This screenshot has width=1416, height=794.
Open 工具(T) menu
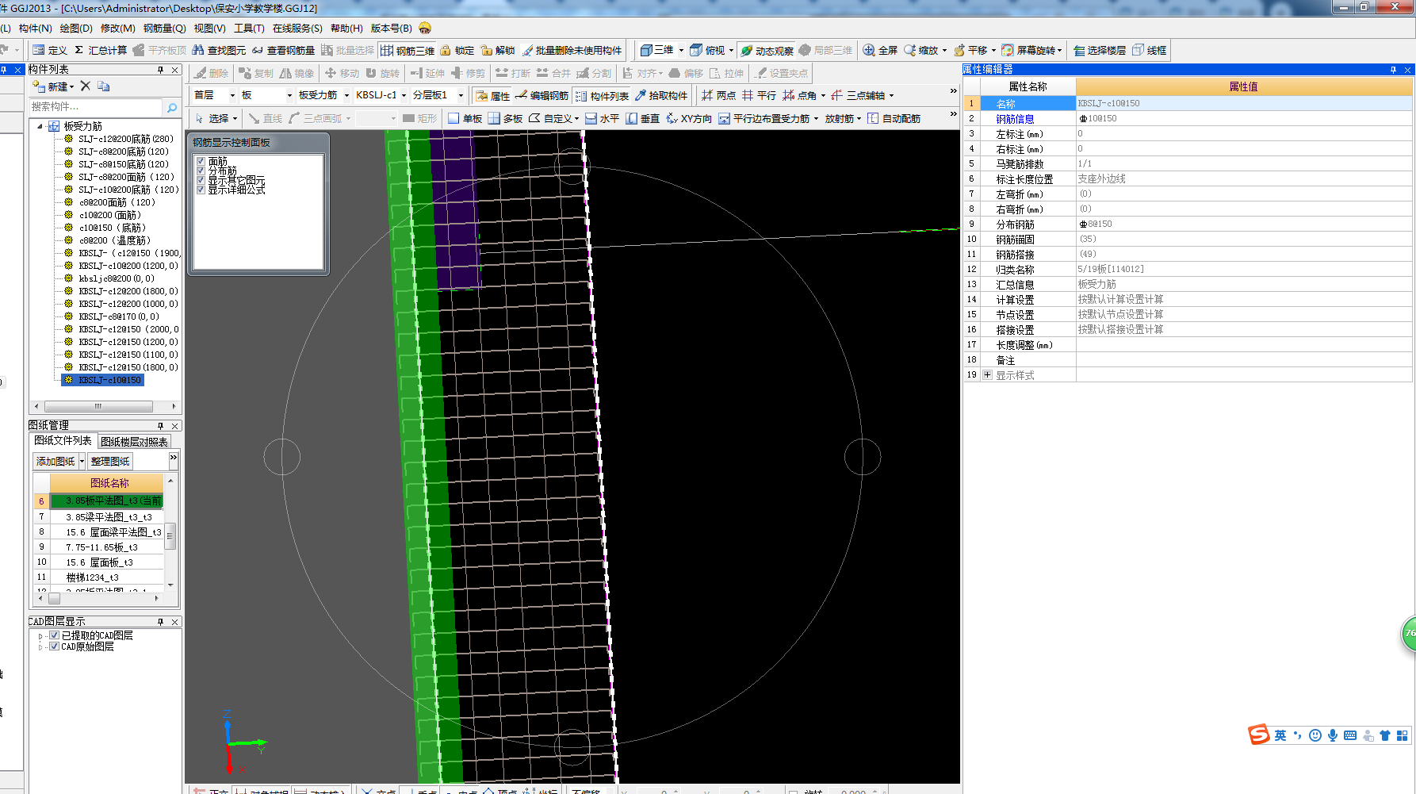point(249,29)
